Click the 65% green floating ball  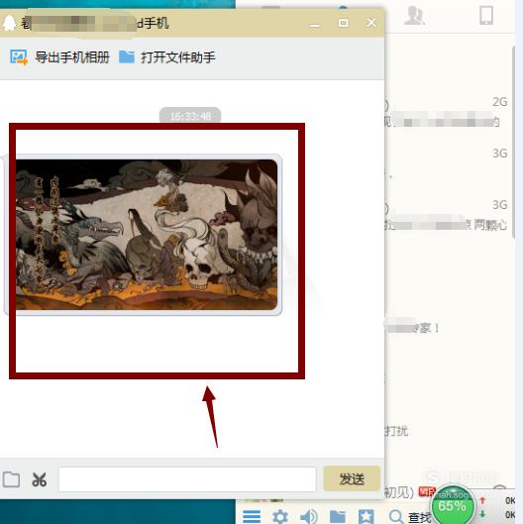(x=452, y=505)
